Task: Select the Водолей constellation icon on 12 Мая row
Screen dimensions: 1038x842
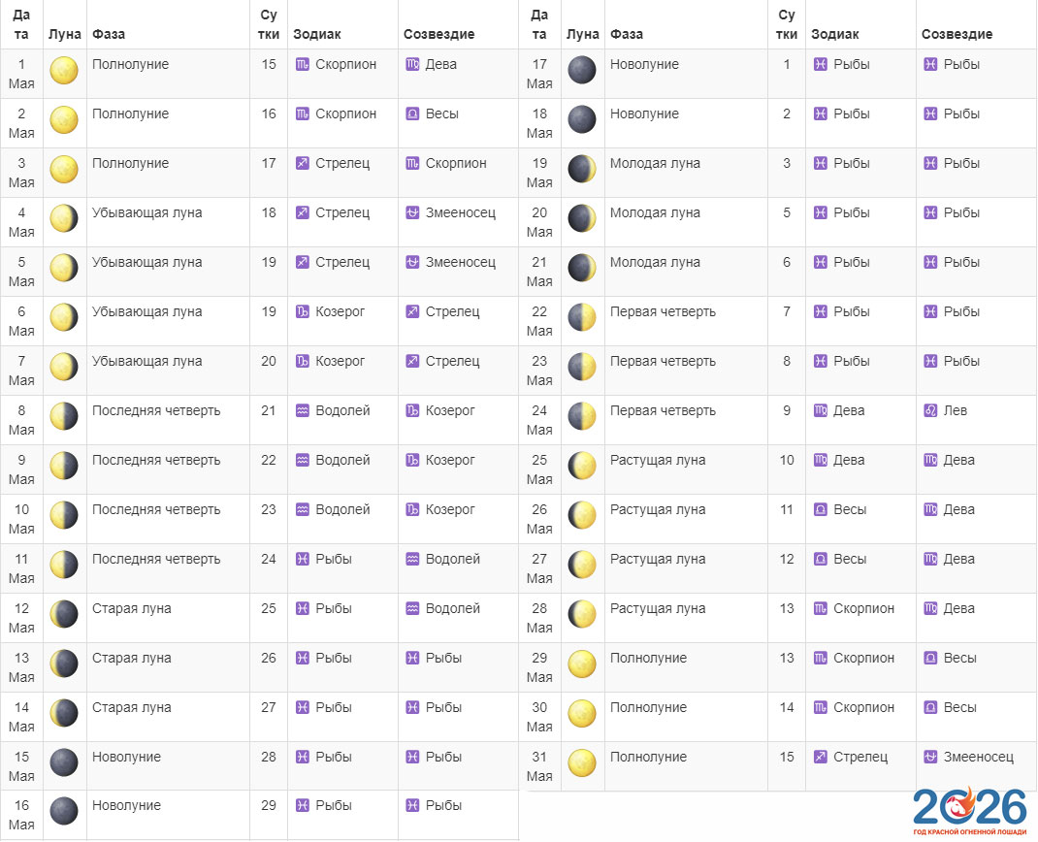Action: click(412, 608)
